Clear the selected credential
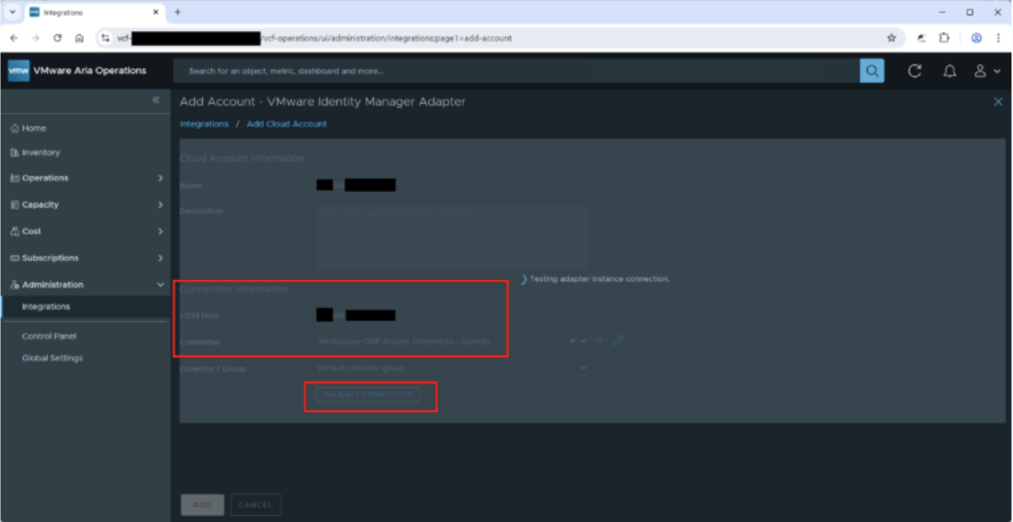 [x=572, y=341]
